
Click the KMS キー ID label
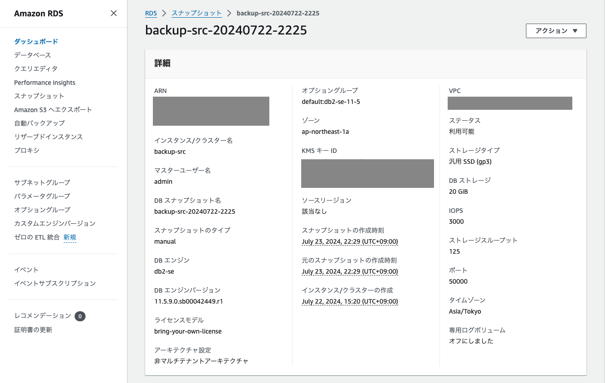tap(319, 151)
